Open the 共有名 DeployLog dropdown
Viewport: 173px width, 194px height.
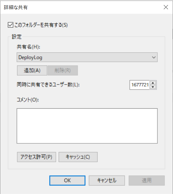pyautogui.click(x=87, y=57)
